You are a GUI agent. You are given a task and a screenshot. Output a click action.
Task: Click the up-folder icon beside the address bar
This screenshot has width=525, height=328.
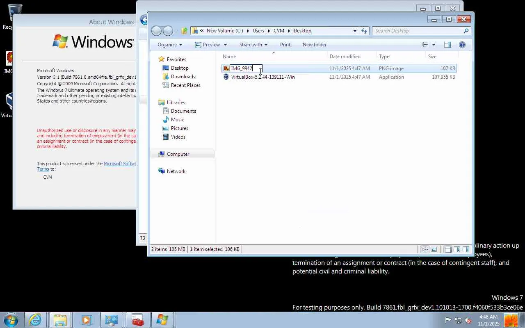[185, 31]
